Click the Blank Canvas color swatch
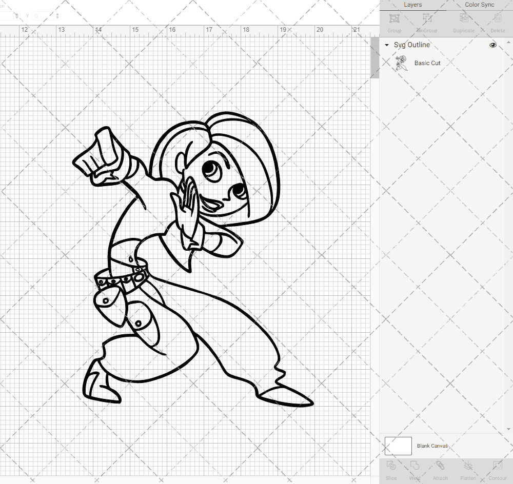 click(x=398, y=446)
